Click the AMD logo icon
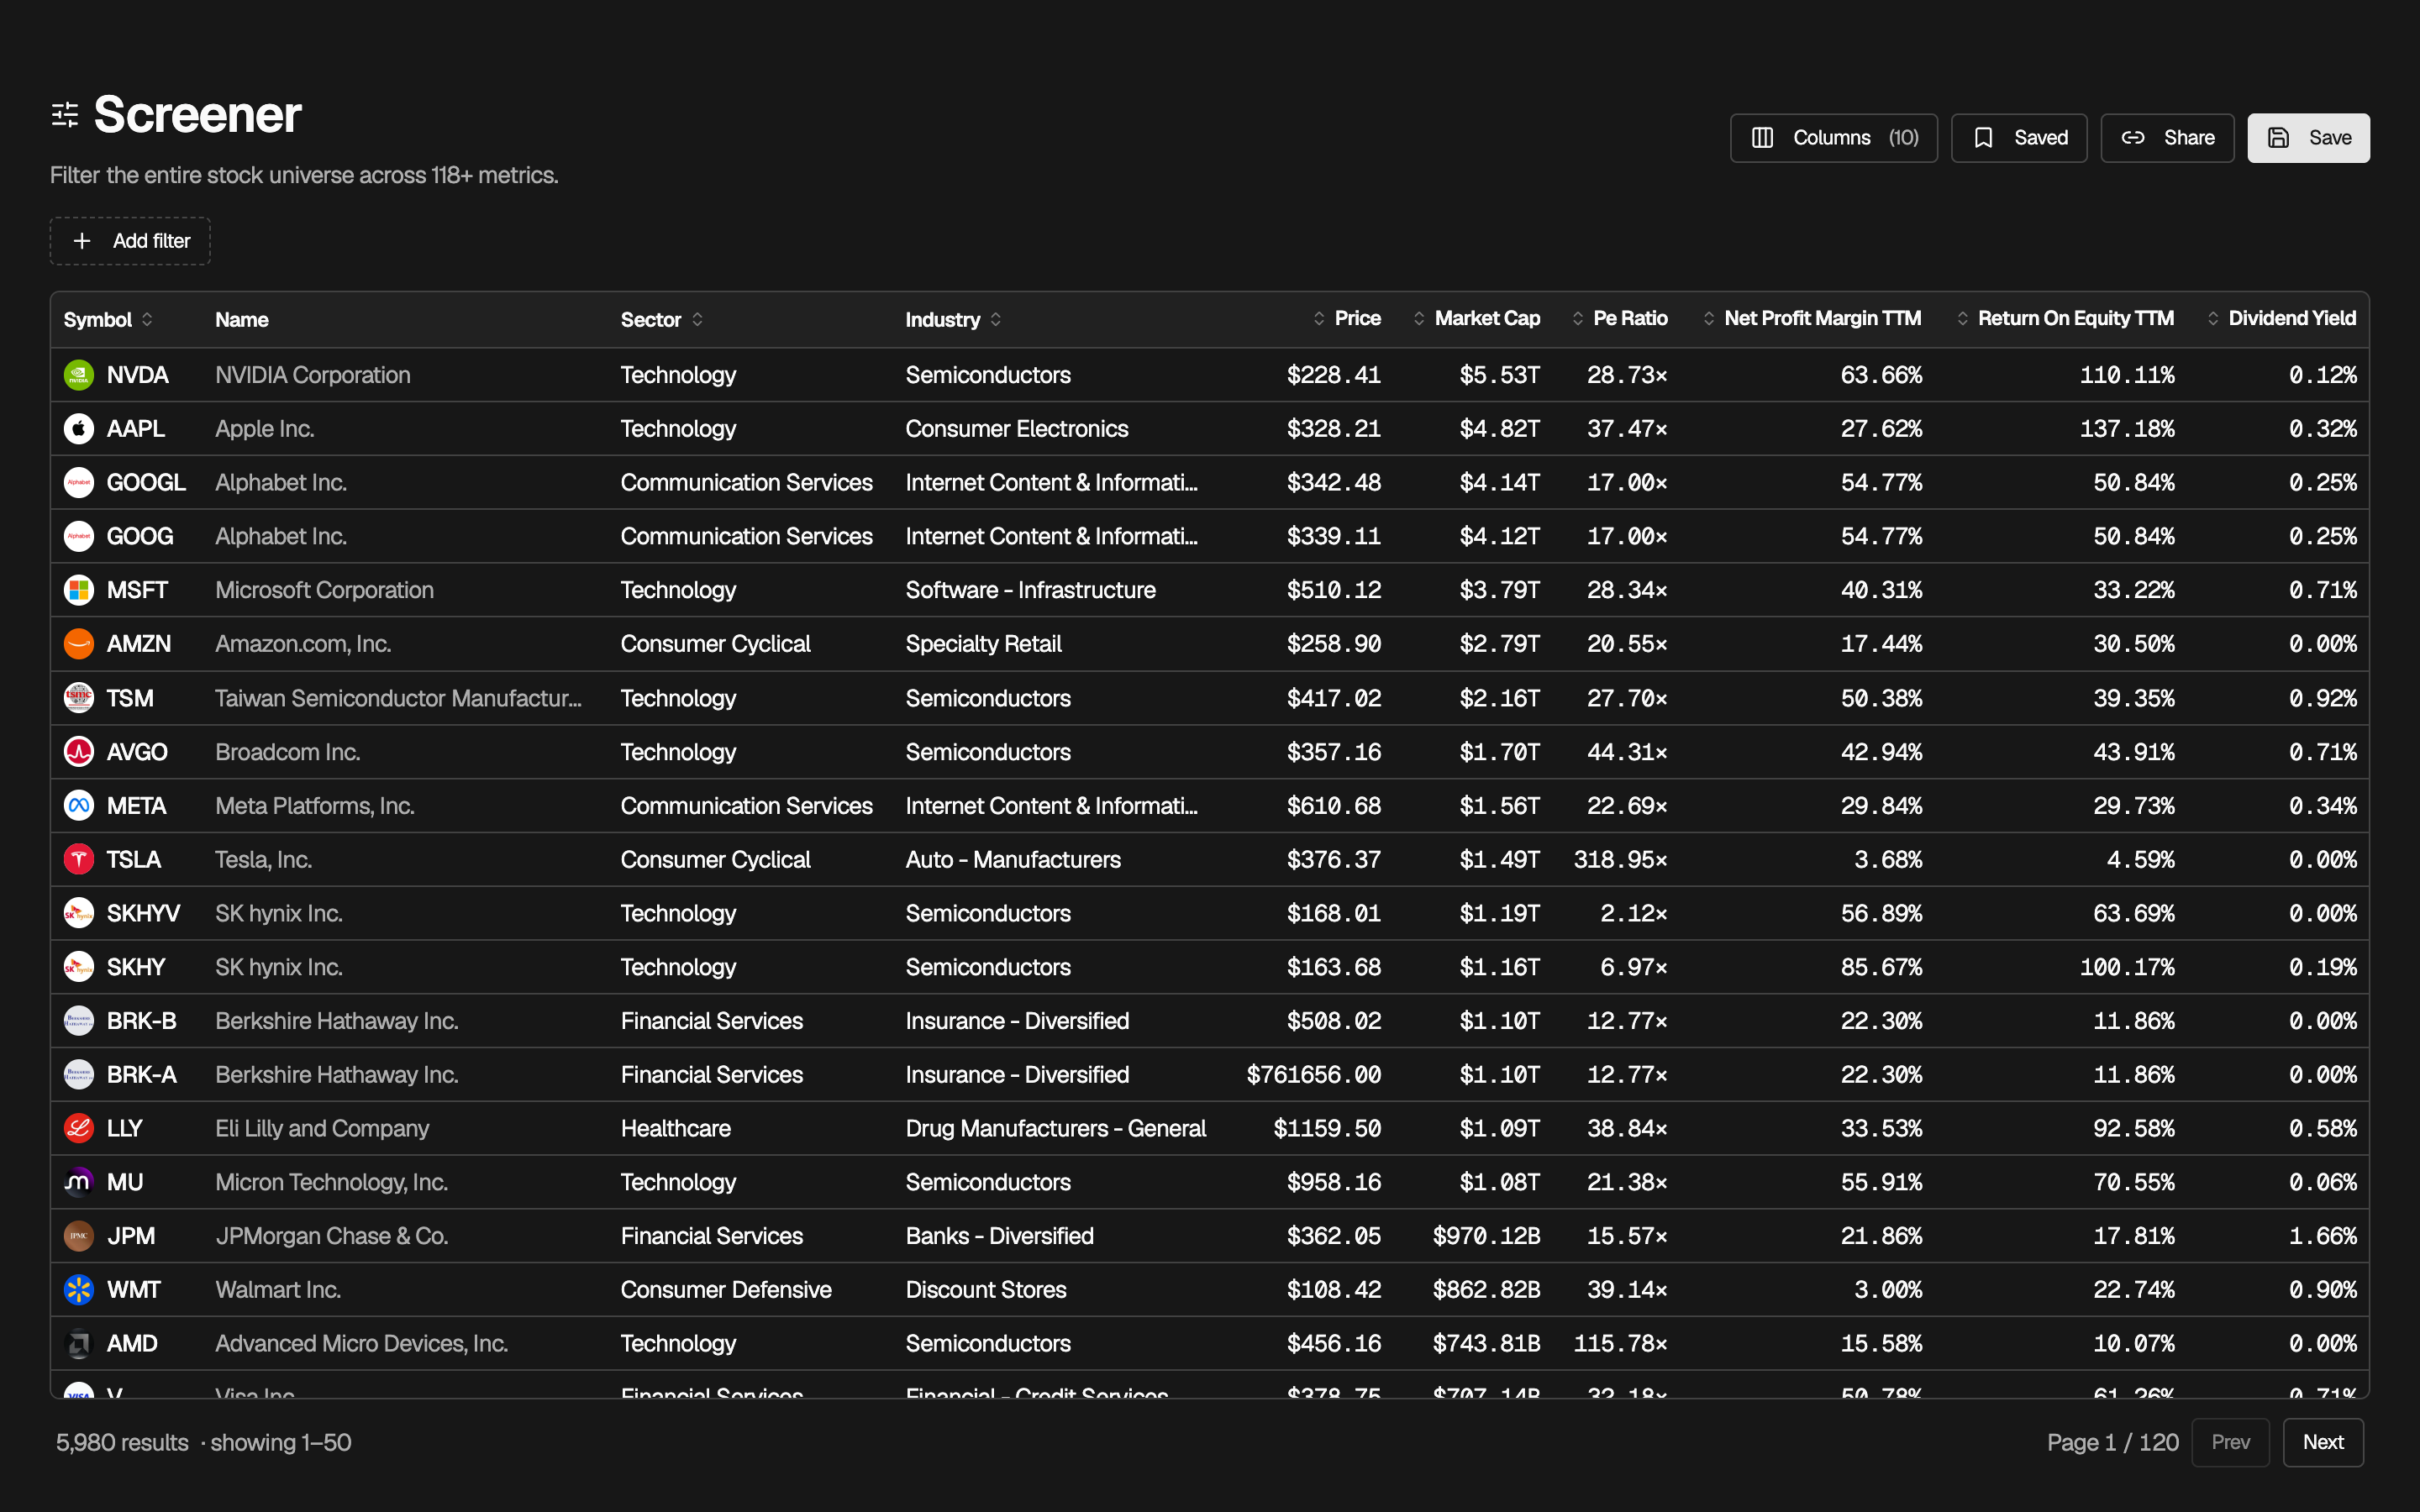This screenshot has height=1512, width=2420. (x=79, y=1344)
